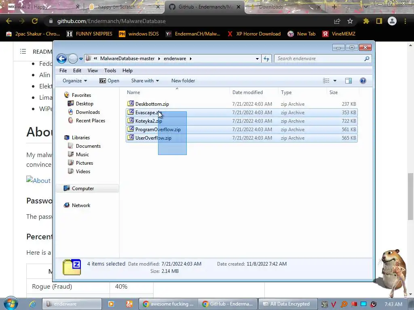414x310 pixels.
Task: Open the Chrome profile avatar
Action: click(392, 21)
